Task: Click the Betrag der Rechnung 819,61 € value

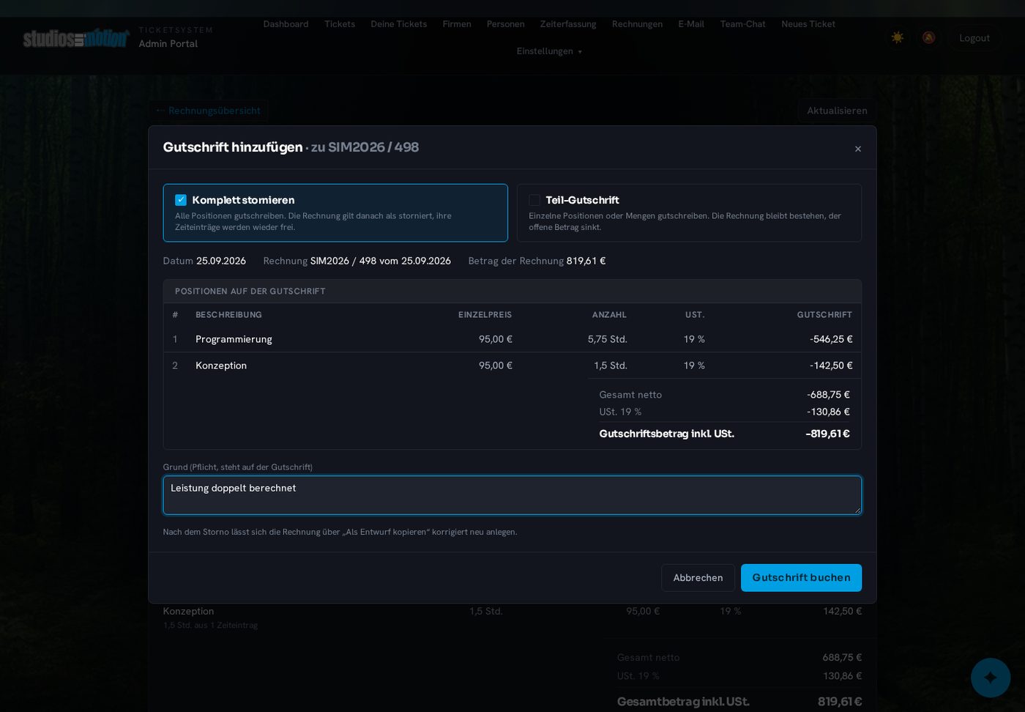Action: (x=586, y=261)
